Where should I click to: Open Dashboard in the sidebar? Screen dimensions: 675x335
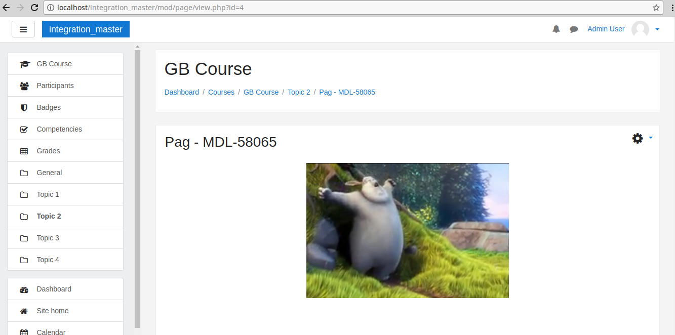point(65,289)
